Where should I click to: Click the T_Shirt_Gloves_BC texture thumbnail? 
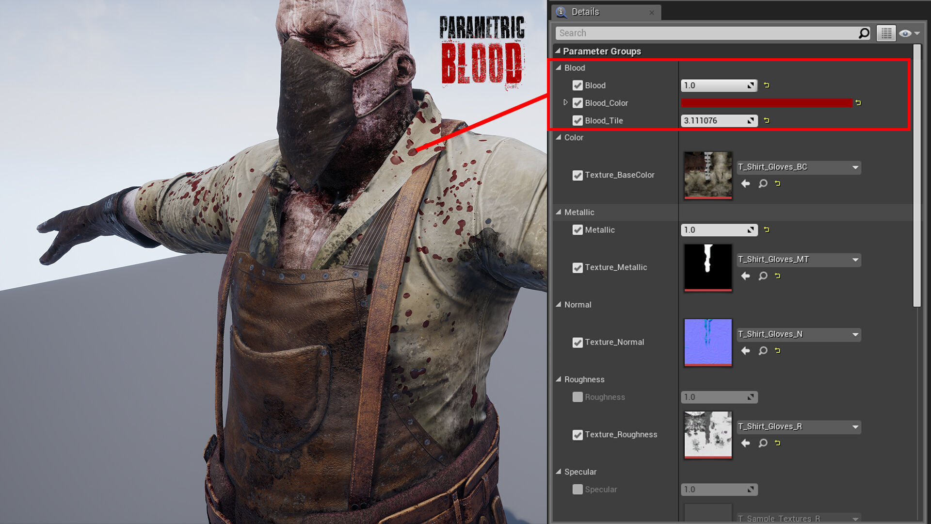708,175
